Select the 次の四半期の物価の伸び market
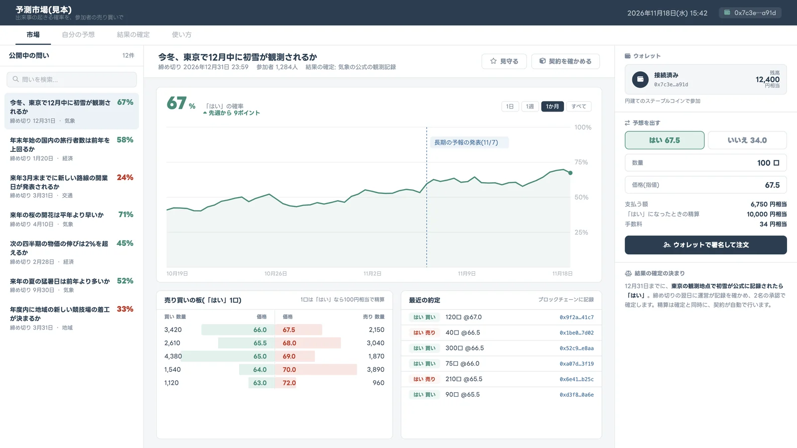Screen dimensions: 797x448 point(72,252)
